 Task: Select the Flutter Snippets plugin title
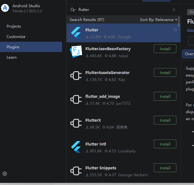pos(101,168)
